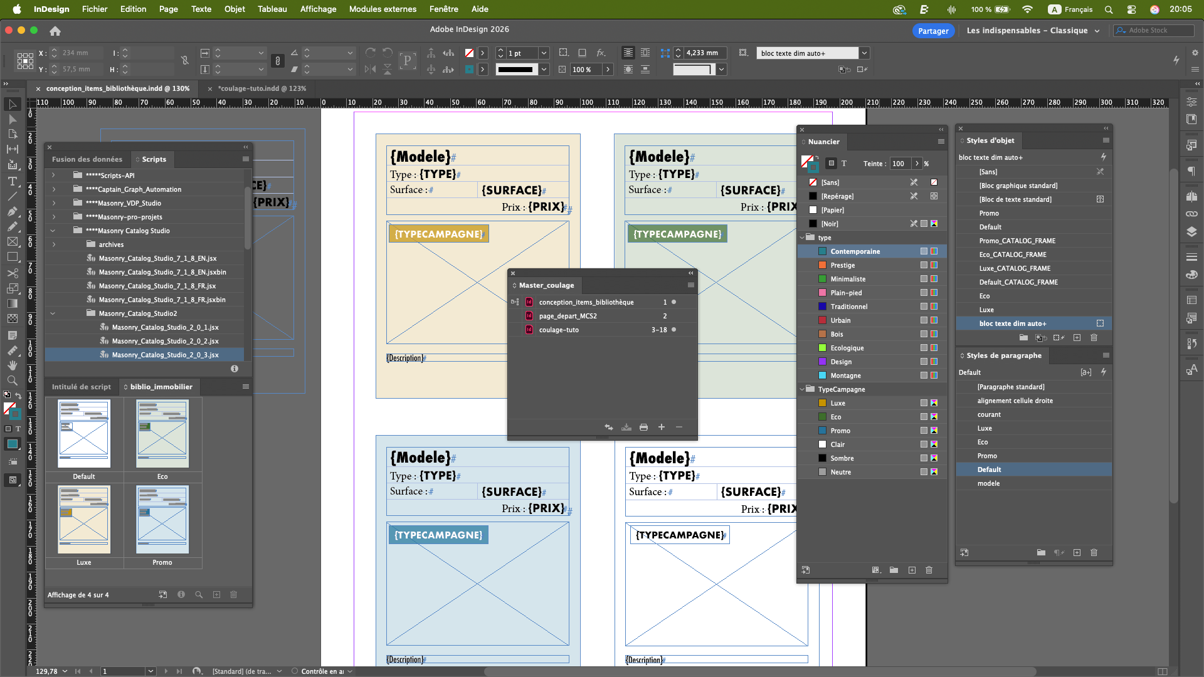Viewport: 1204px width, 677px height.
Task: Click the Partager button
Action: coord(933,31)
